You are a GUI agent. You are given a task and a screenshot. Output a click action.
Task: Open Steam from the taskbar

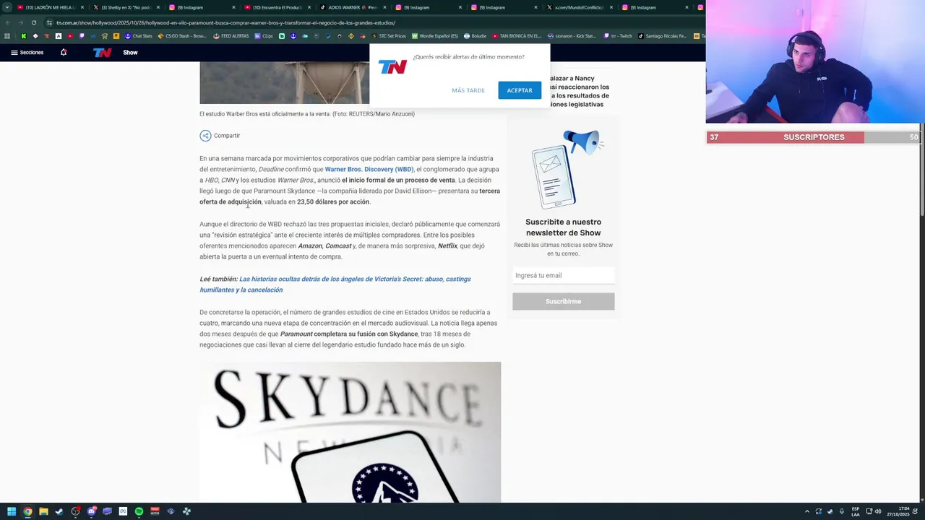tap(59, 511)
